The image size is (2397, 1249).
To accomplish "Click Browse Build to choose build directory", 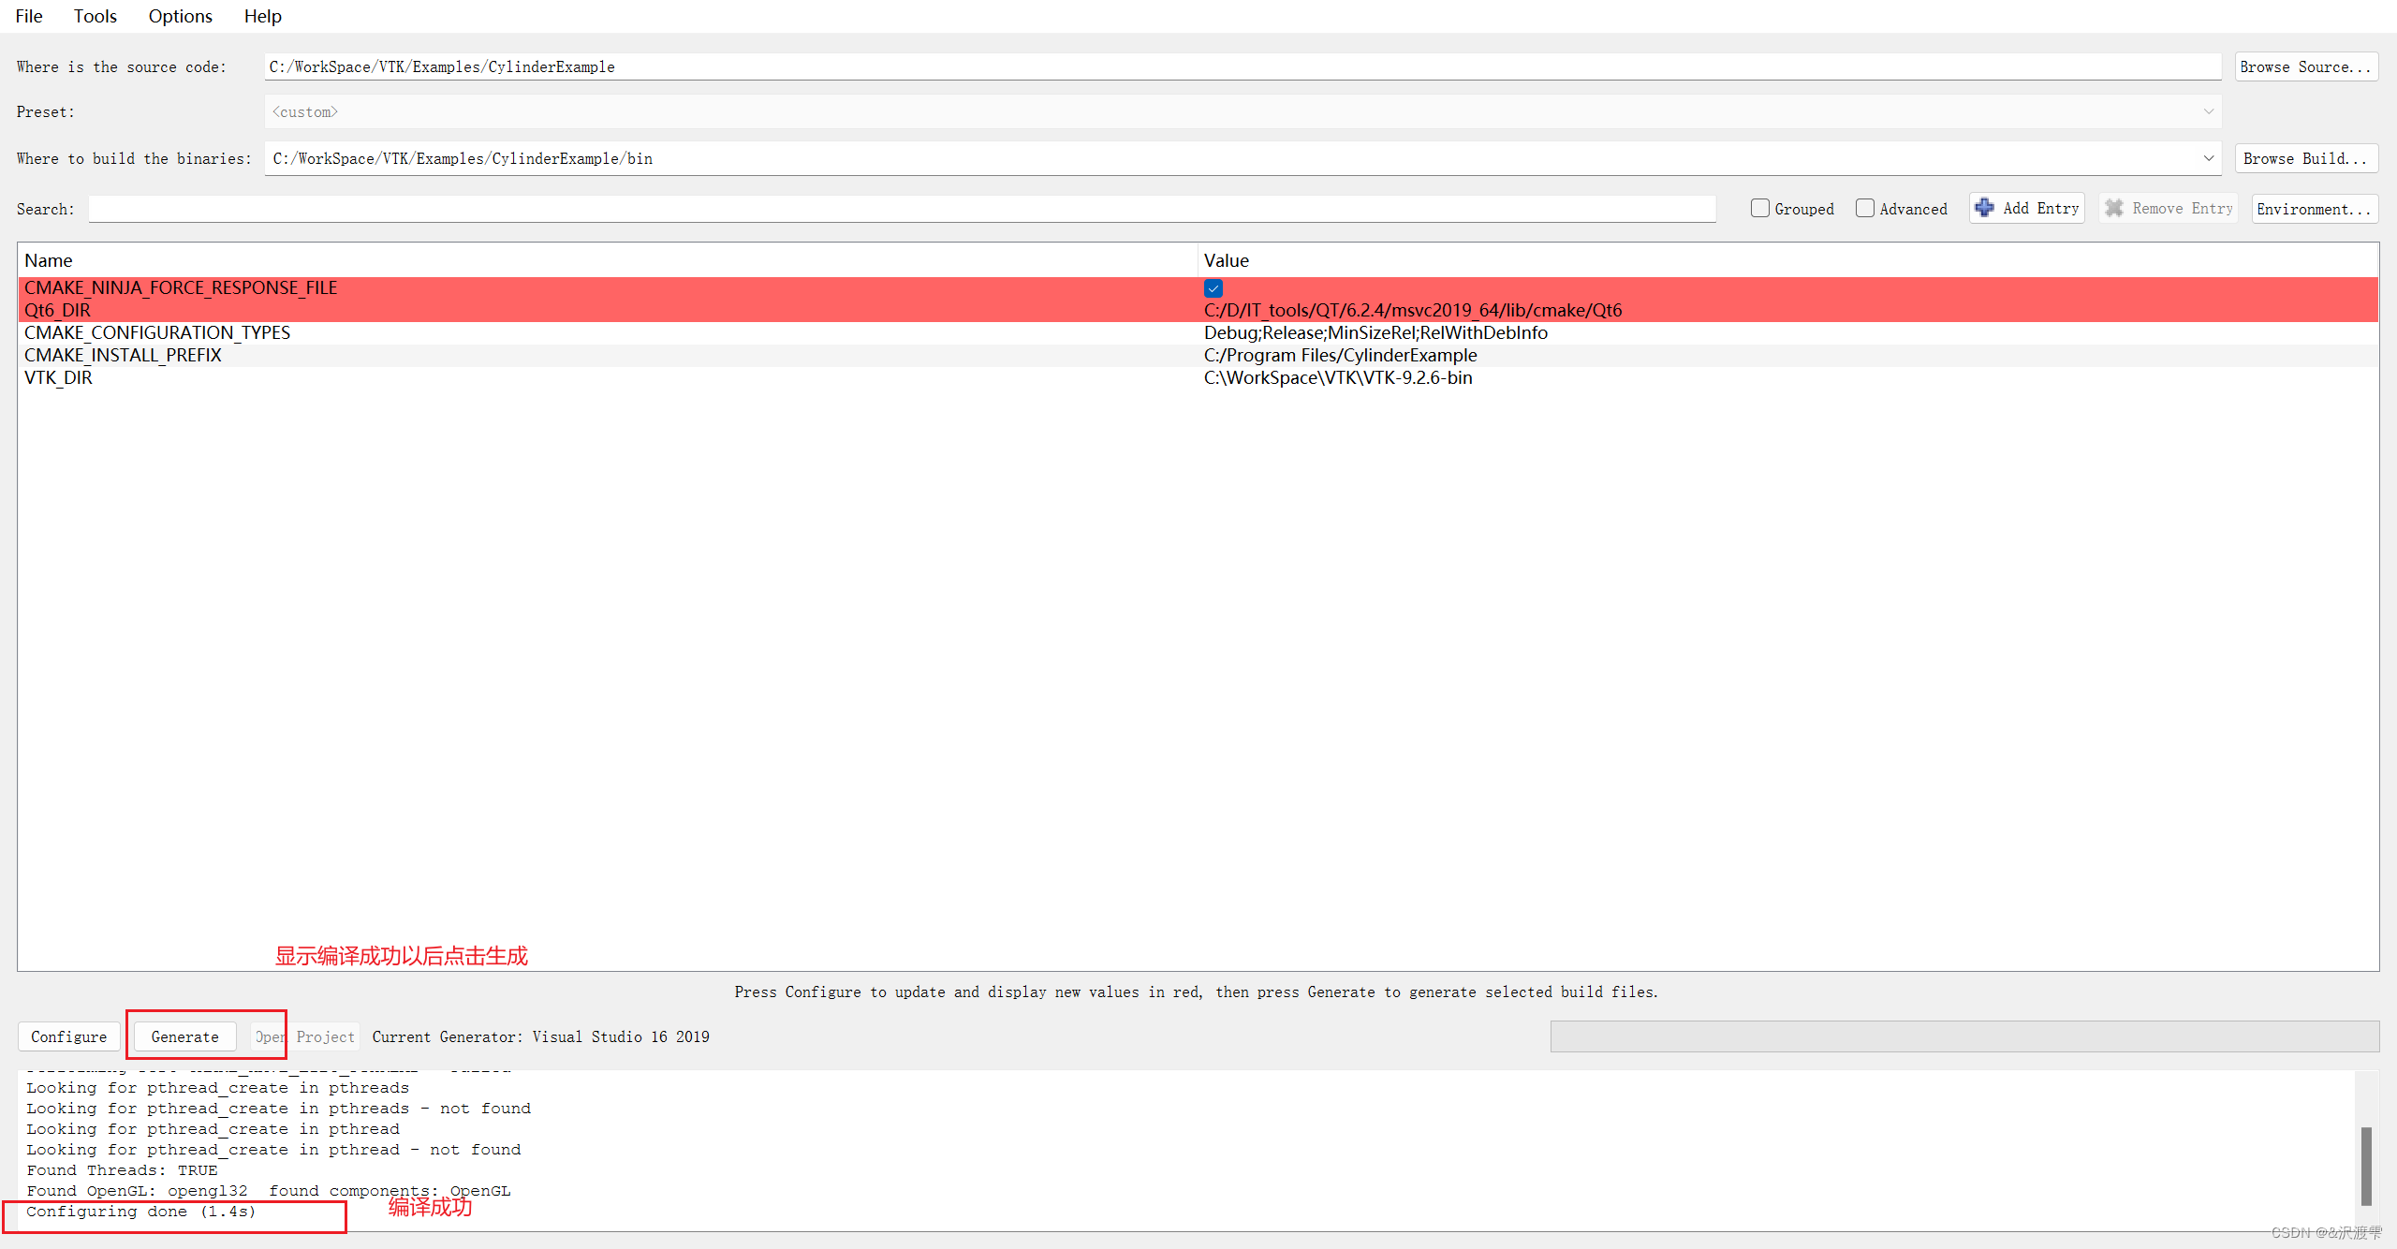I will tap(2305, 157).
